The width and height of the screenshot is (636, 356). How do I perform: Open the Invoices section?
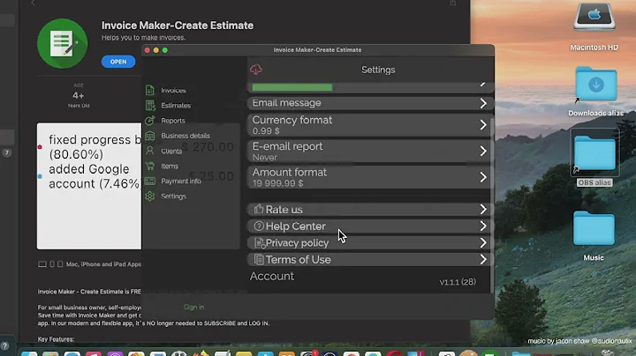[173, 90]
